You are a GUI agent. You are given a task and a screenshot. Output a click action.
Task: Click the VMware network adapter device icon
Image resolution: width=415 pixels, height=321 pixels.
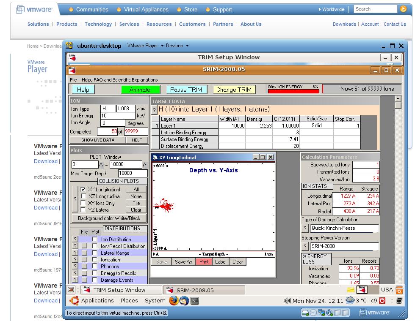pyautogui.click(x=321, y=313)
